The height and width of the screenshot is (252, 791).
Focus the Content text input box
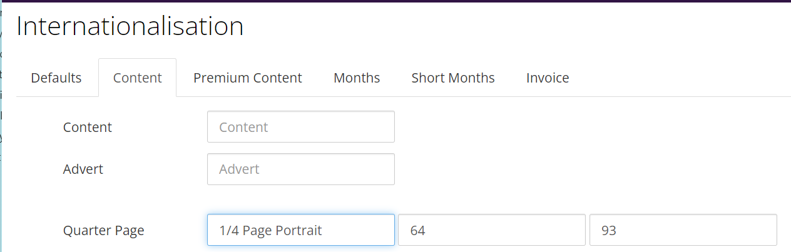[300, 127]
